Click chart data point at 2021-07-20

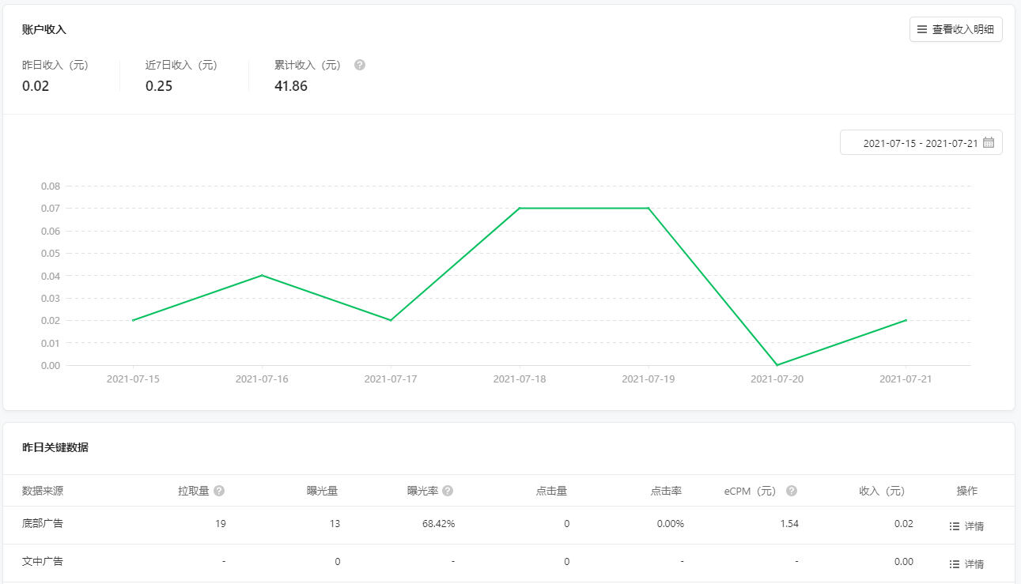pyautogui.click(x=777, y=365)
